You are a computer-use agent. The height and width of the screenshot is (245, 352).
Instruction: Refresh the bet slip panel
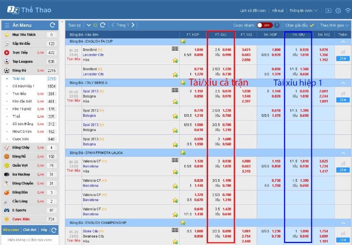coord(54,230)
